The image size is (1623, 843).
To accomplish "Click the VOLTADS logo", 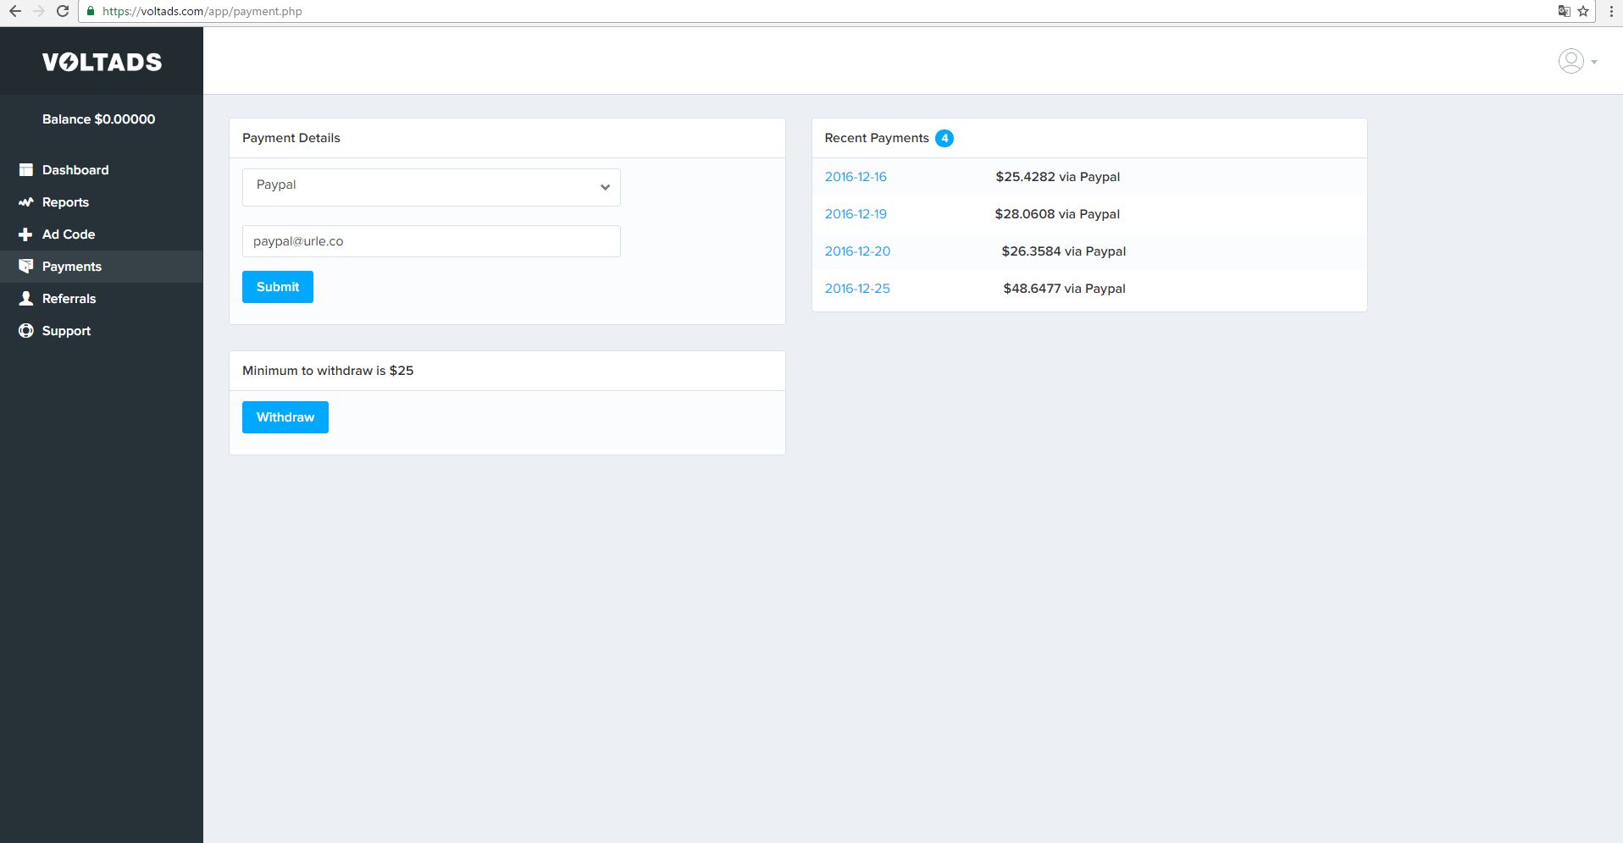I will click(x=102, y=62).
